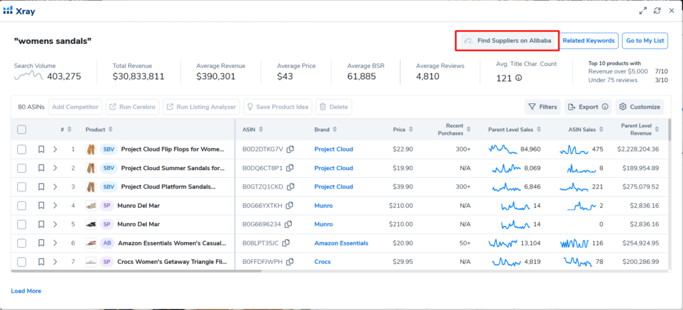The width and height of the screenshot is (683, 310).
Task: Copy ASIN B0G66YXTKH
Action: pos(289,205)
